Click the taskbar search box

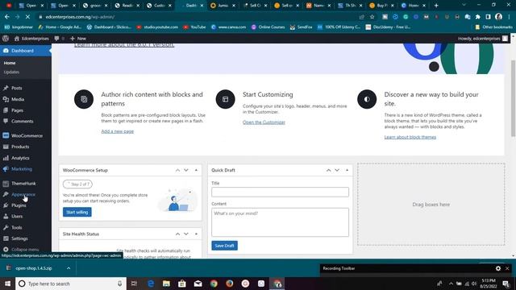pos(71,284)
